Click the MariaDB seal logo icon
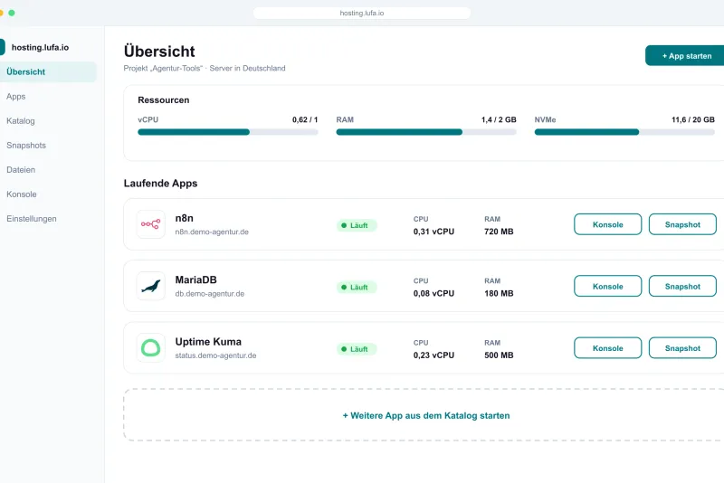This screenshot has width=724, height=483. tap(150, 286)
